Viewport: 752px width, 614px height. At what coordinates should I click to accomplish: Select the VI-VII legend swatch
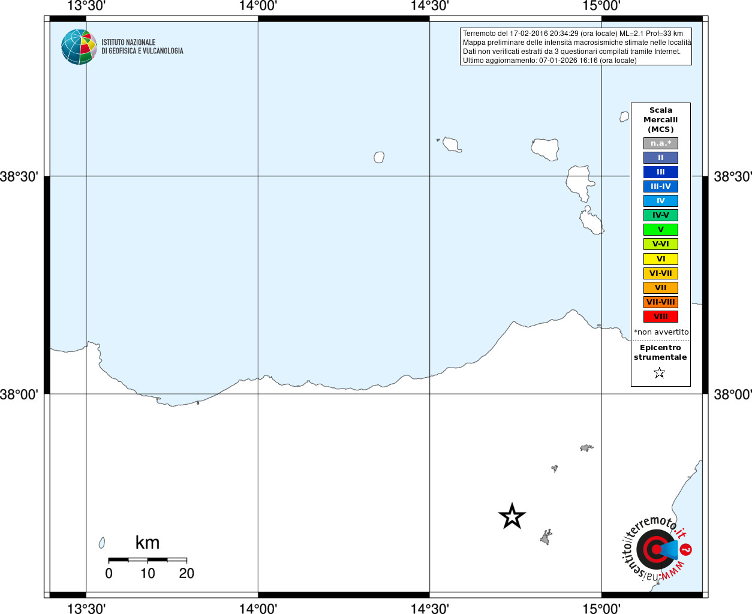[661, 273]
